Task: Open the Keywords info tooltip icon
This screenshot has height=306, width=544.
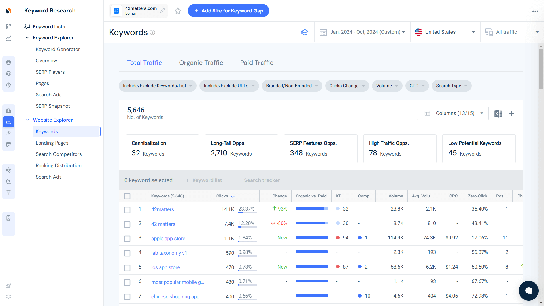Action: [152, 32]
